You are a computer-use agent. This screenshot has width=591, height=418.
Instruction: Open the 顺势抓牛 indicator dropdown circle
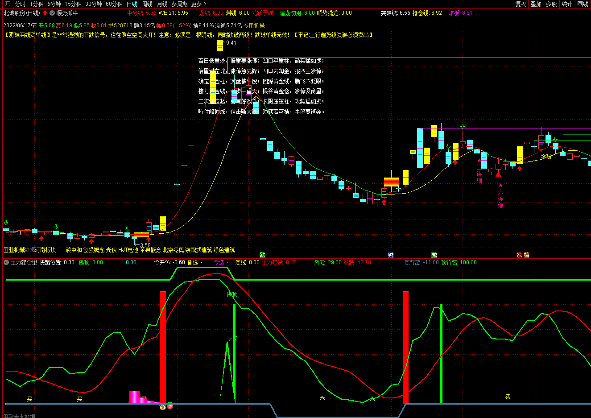pos(52,13)
